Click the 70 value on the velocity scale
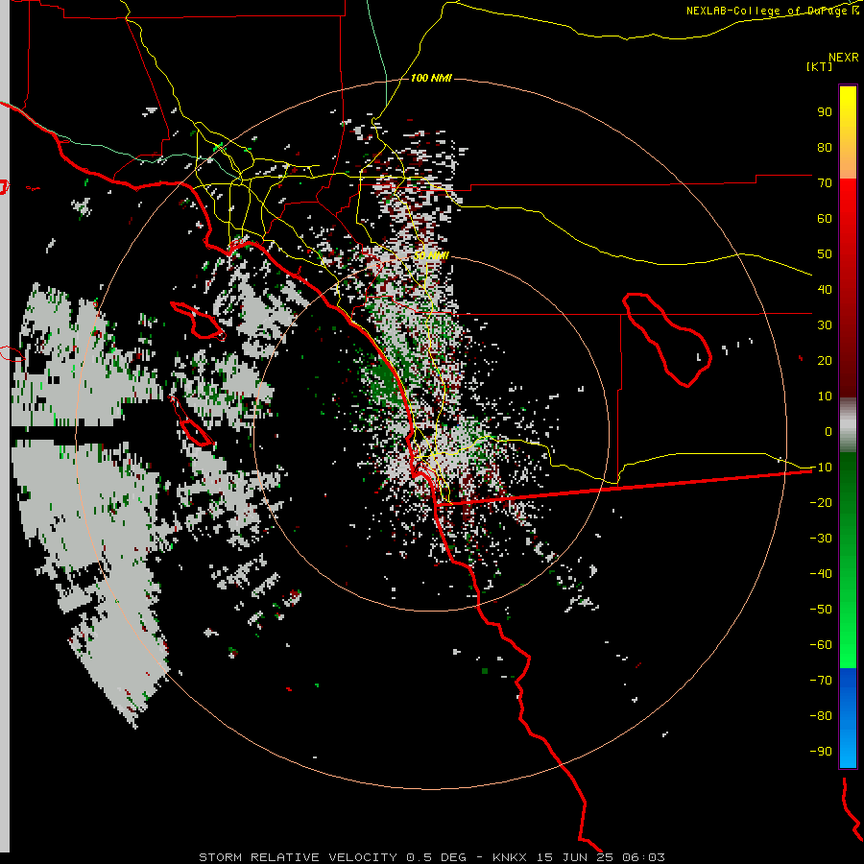The width and height of the screenshot is (864, 864). pyautogui.click(x=825, y=183)
